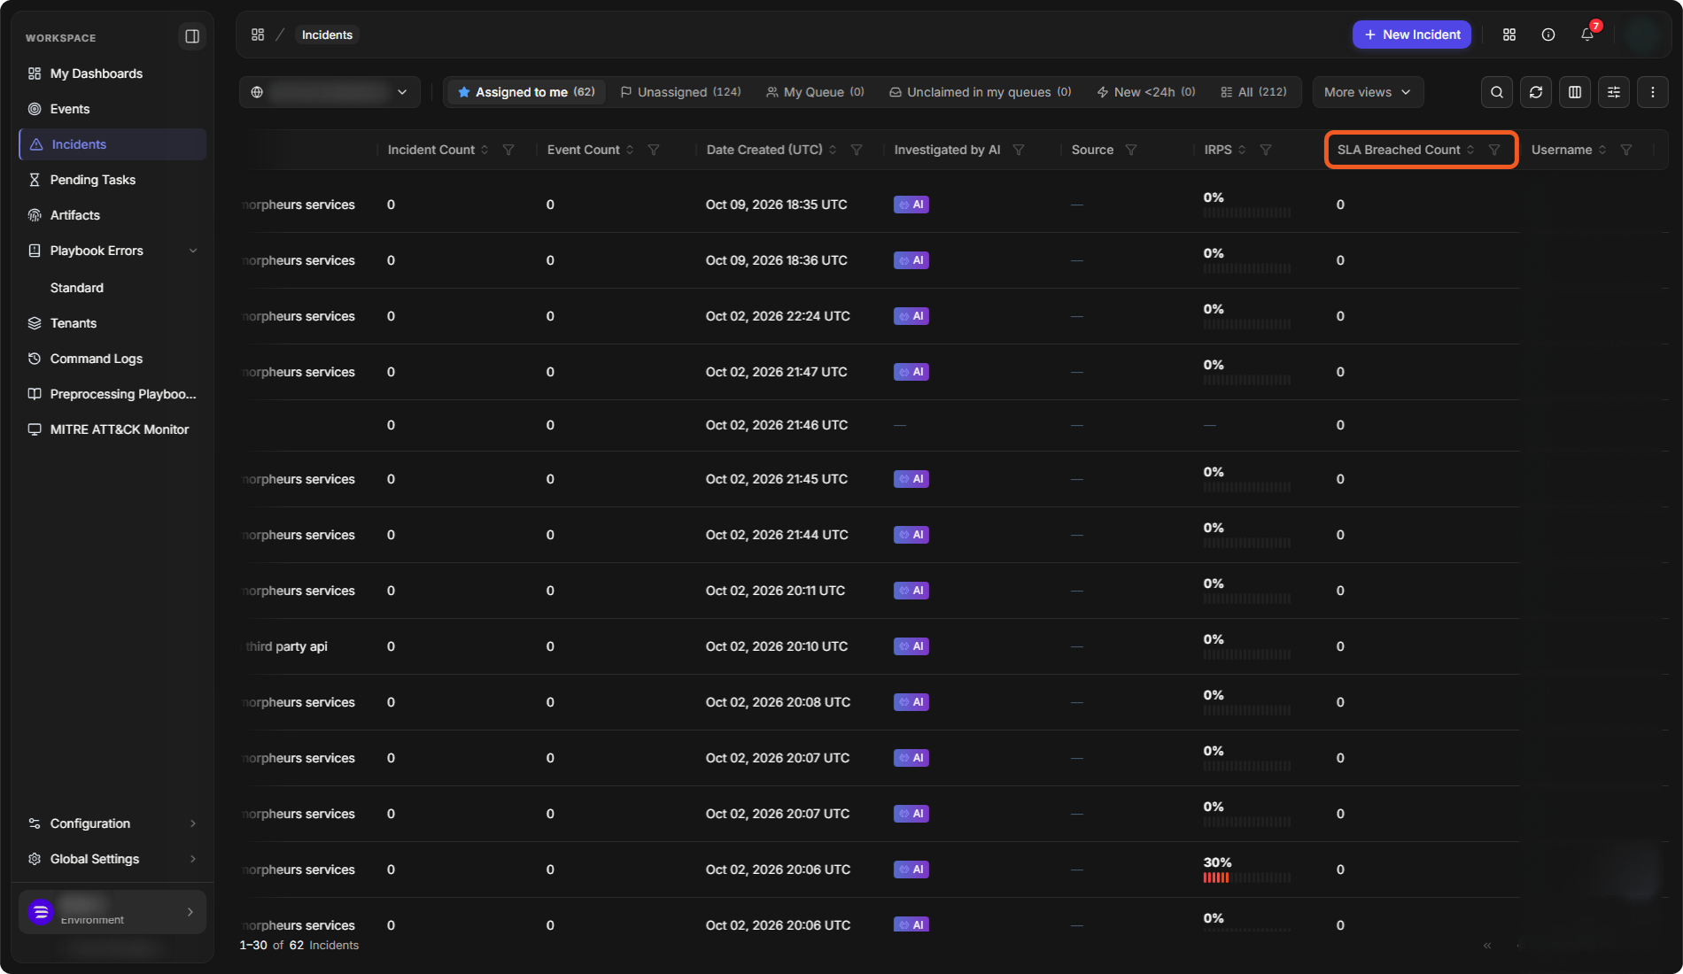Open the Pending Tasks page
This screenshot has width=1683, height=974.
(112, 180)
